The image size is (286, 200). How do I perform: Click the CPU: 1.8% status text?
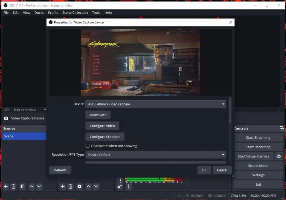(x=238, y=196)
